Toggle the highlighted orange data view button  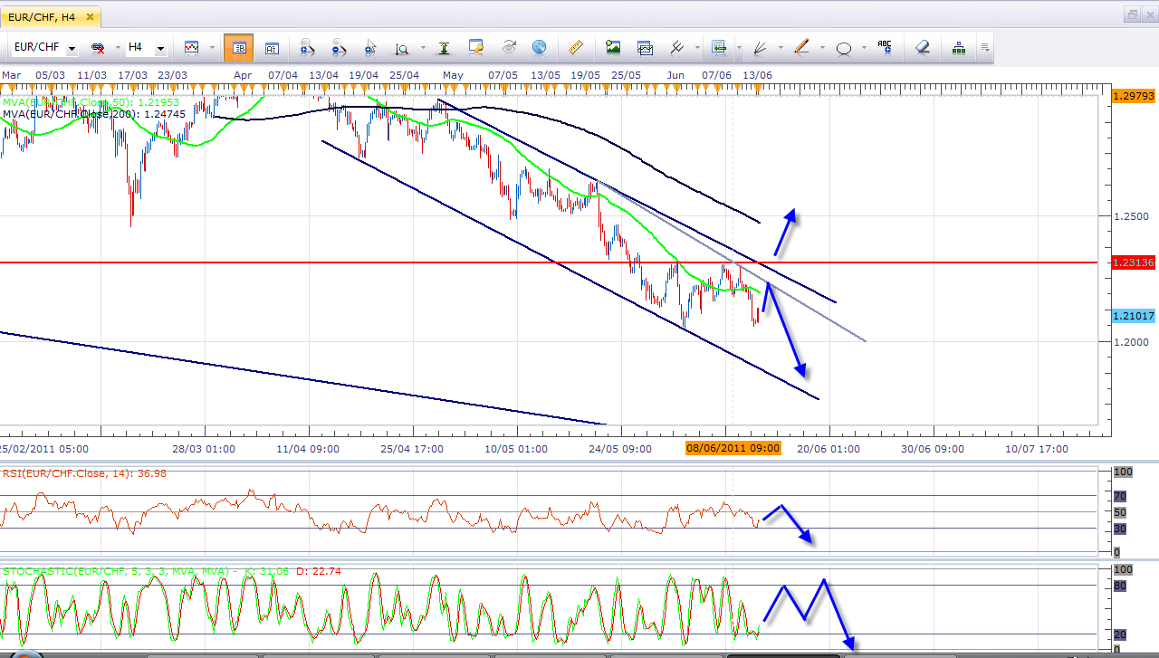tap(238, 47)
